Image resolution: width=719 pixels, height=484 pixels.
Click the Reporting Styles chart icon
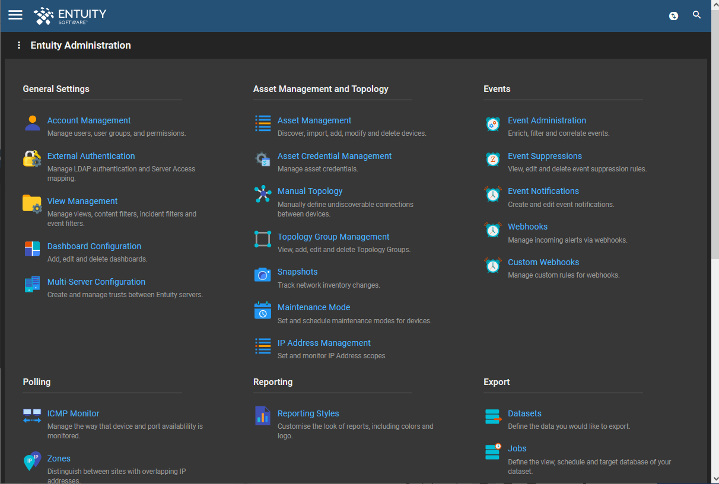[263, 416]
